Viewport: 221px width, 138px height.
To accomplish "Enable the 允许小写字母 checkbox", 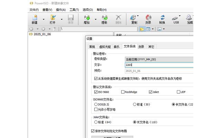I will (96, 109).
